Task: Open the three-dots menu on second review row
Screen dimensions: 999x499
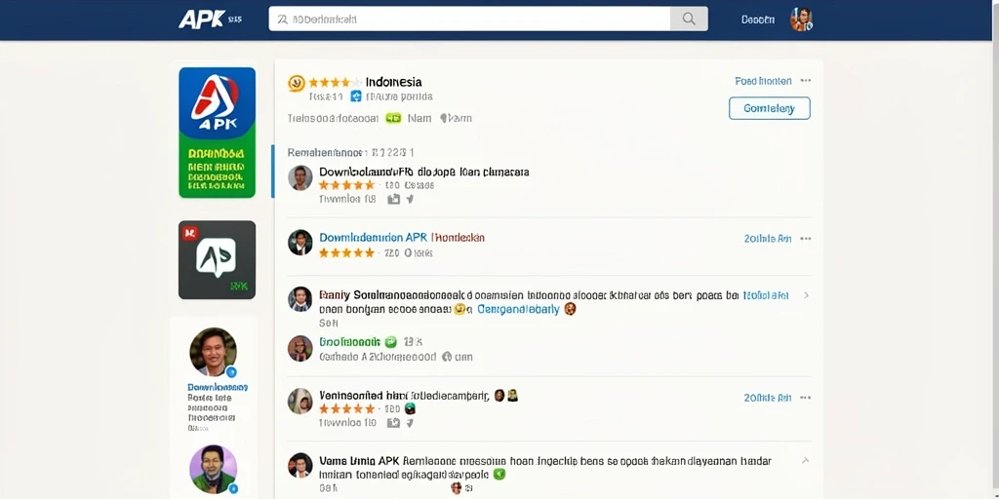Action: point(806,239)
